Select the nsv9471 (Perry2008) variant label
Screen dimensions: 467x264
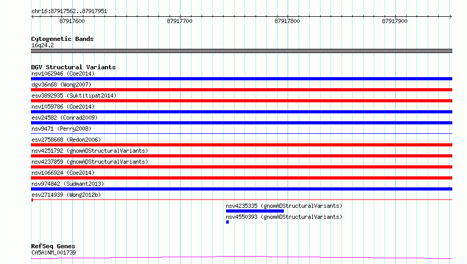(x=61, y=129)
